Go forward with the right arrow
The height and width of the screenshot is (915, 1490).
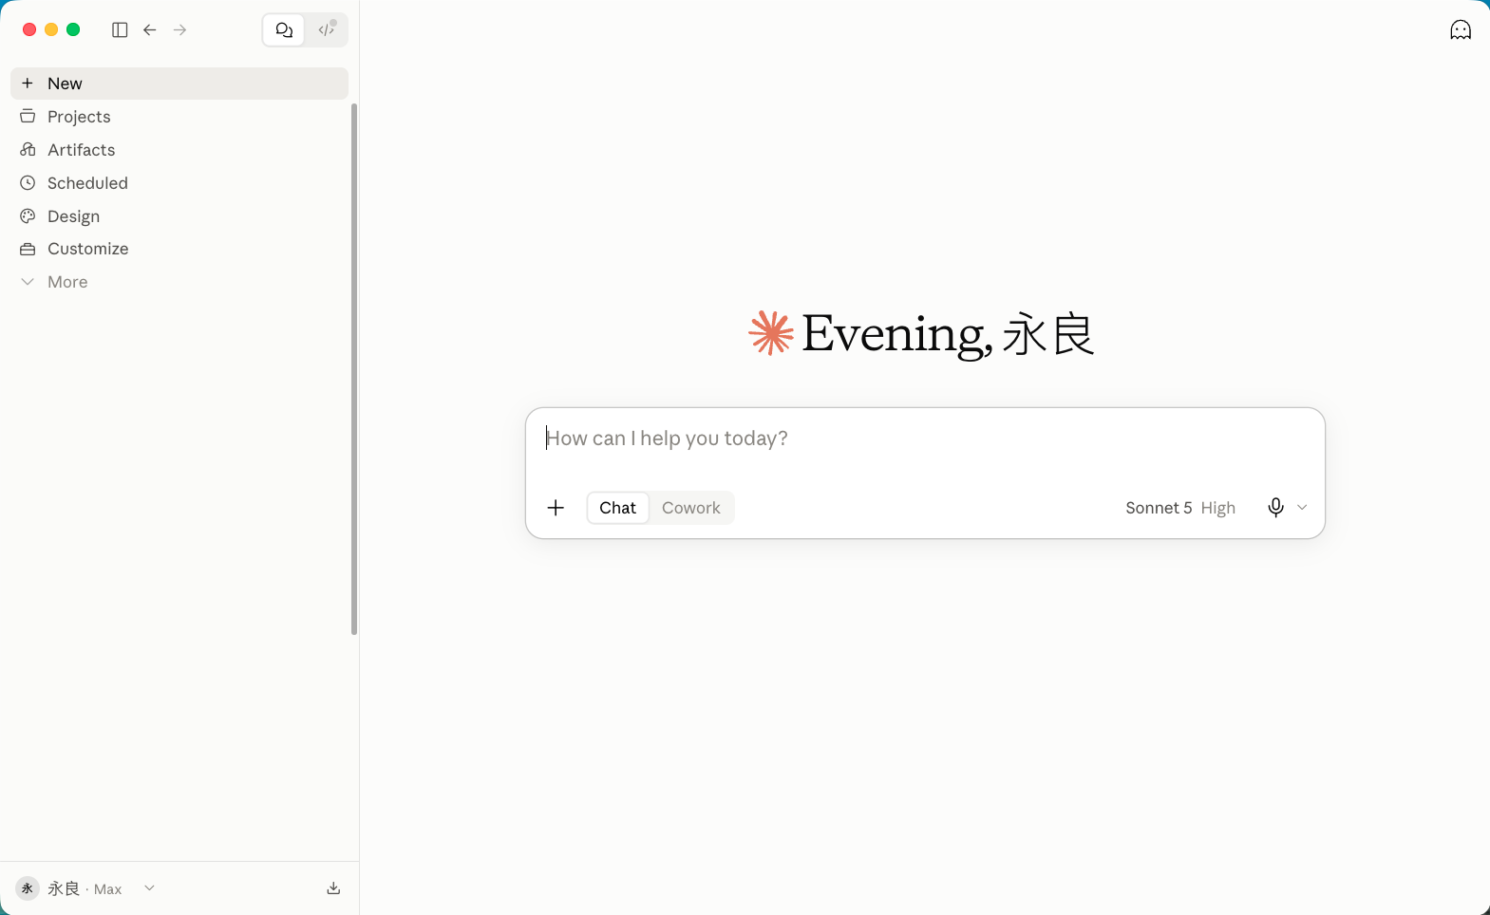pos(180,29)
